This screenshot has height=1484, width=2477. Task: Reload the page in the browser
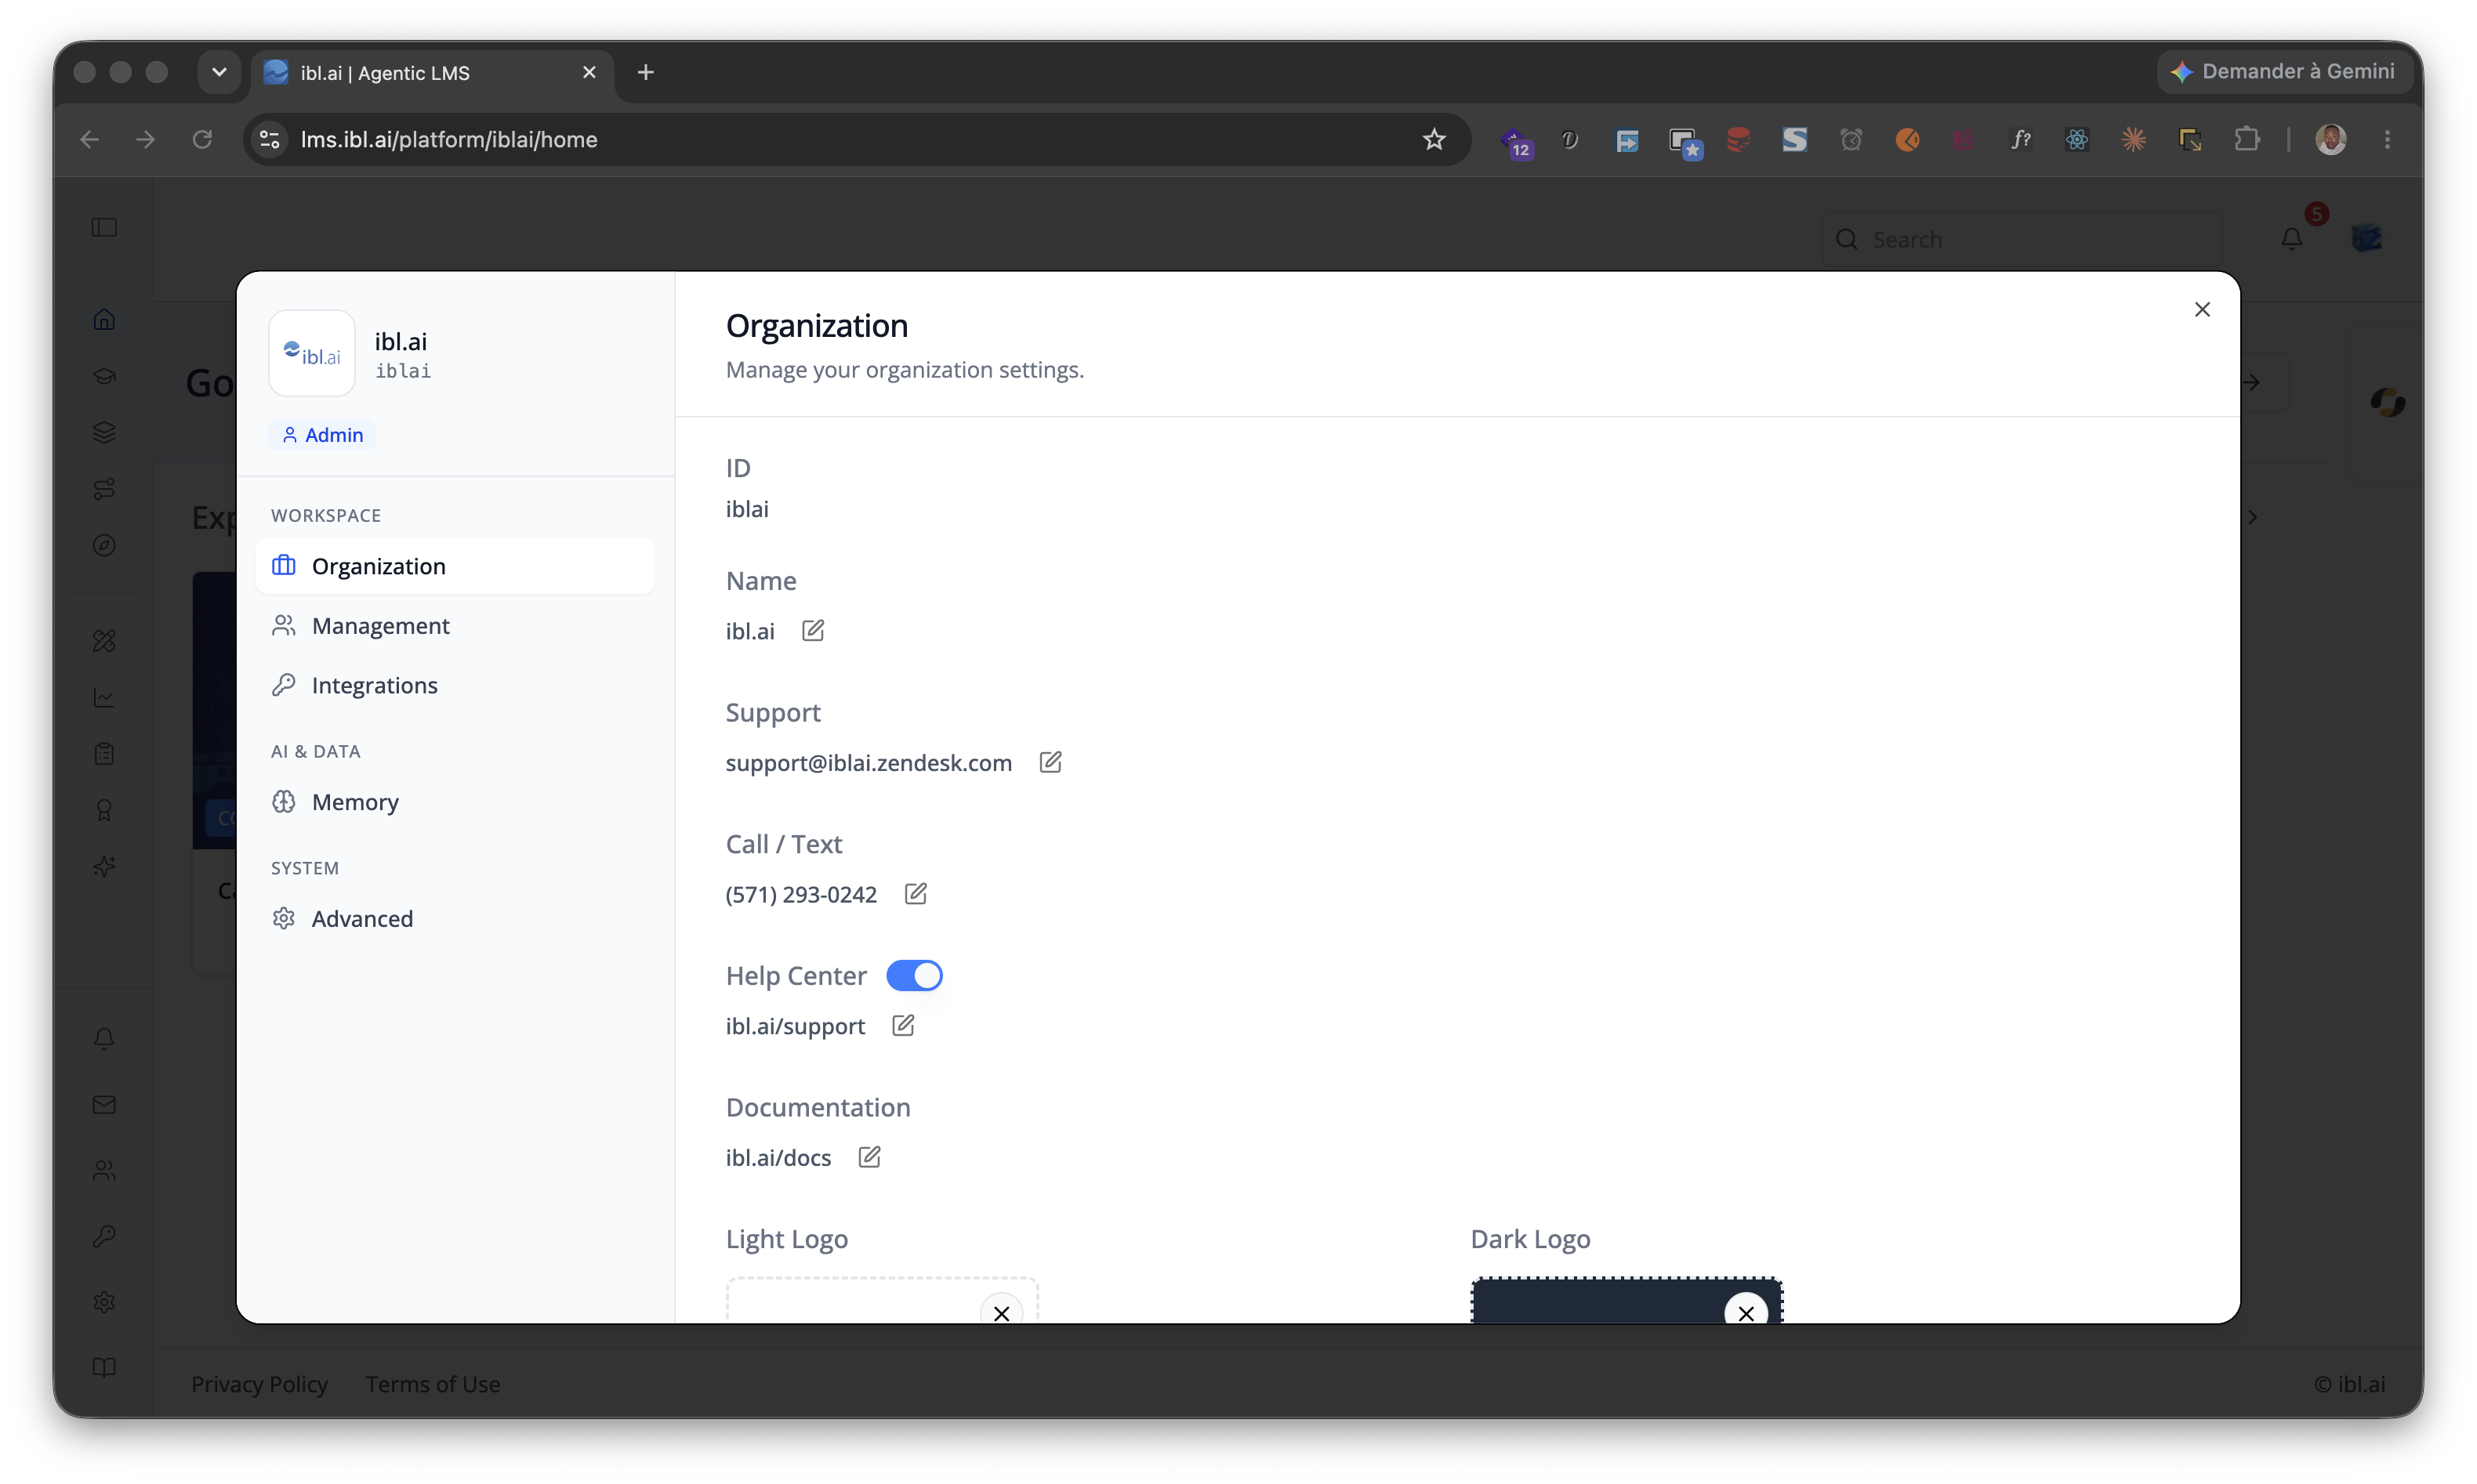click(202, 140)
